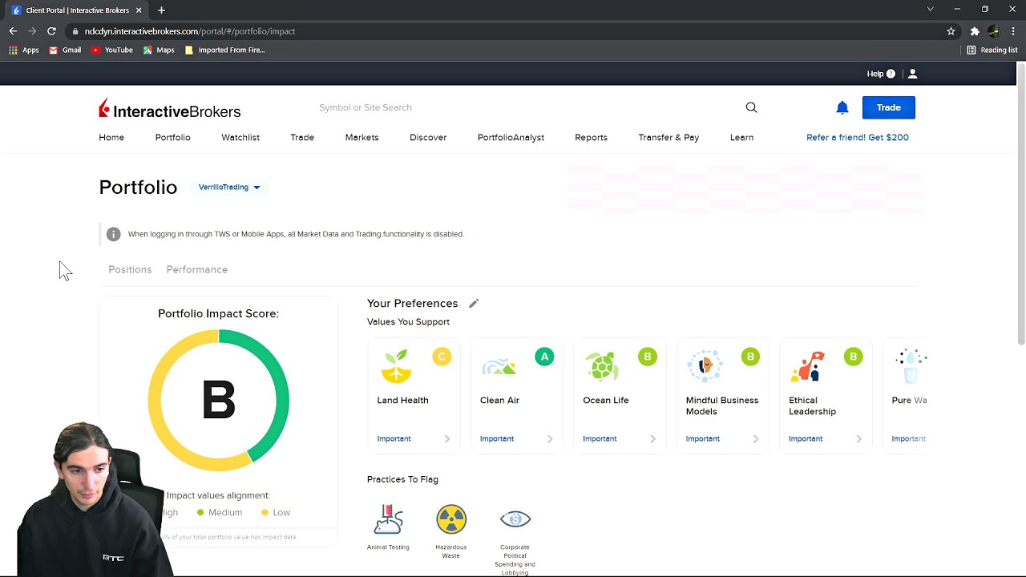The image size is (1026, 577).
Task: Click the Pure Water icon
Action: (911, 365)
